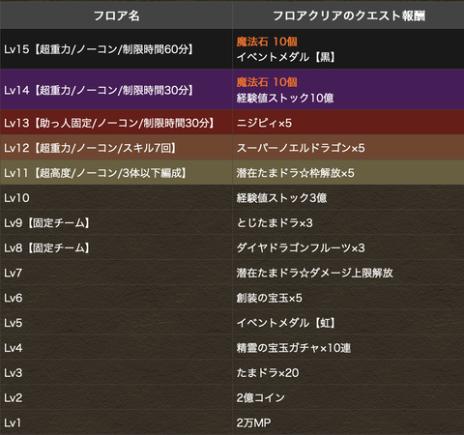Click 経験値ストック3億 reward for Lv10
This screenshot has width=464, height=435.
(x=281, y=198)
